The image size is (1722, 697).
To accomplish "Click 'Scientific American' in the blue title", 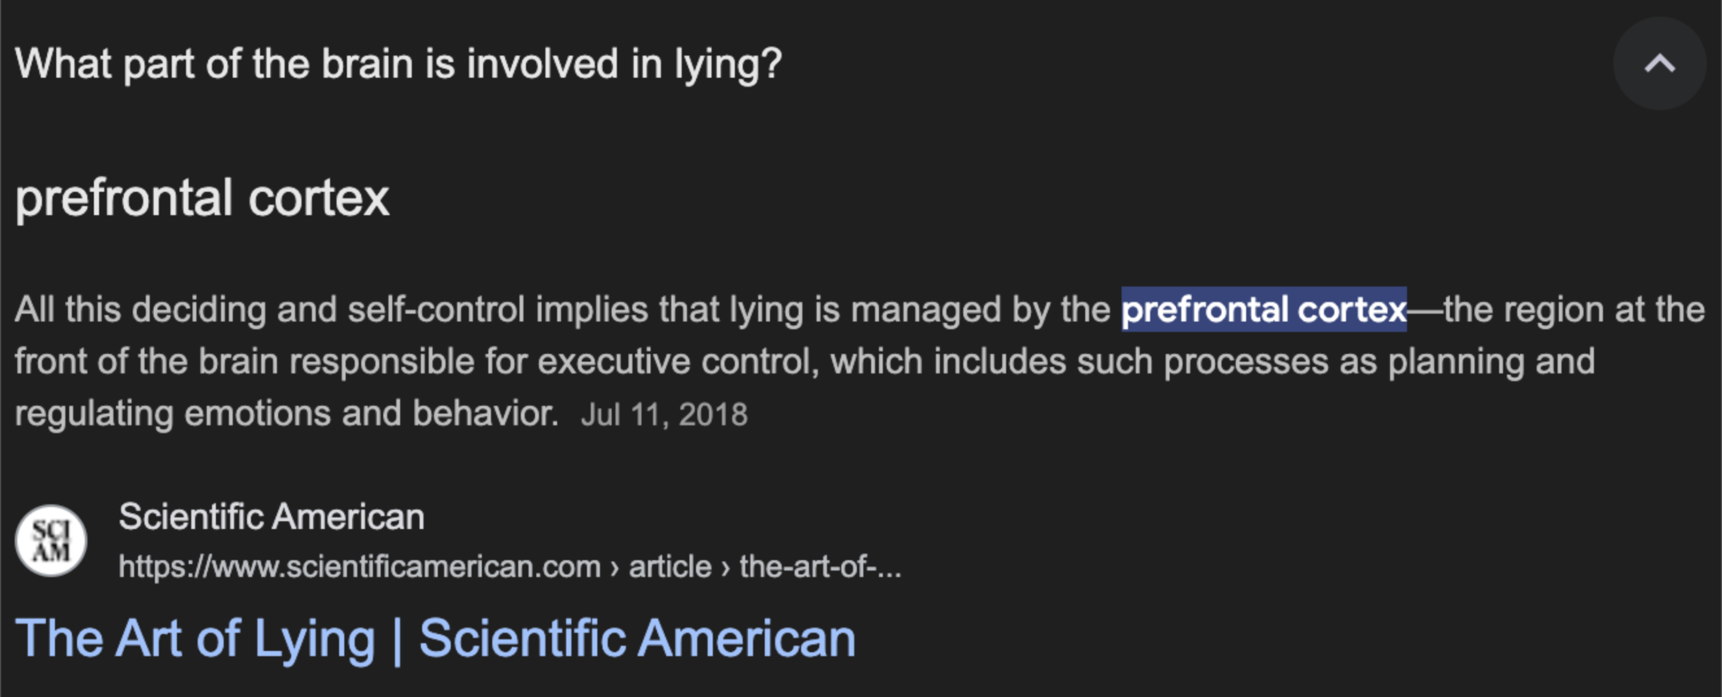I will (x=637, y=638).
